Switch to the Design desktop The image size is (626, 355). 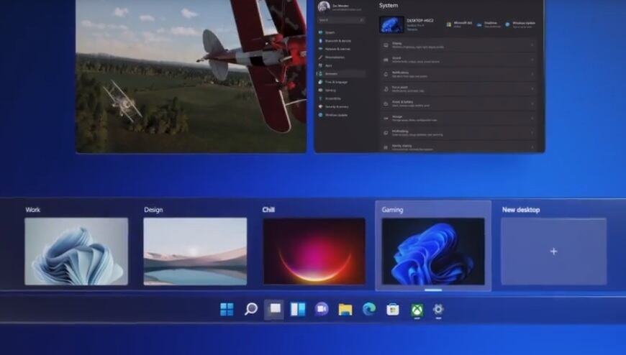pos(195,251)
